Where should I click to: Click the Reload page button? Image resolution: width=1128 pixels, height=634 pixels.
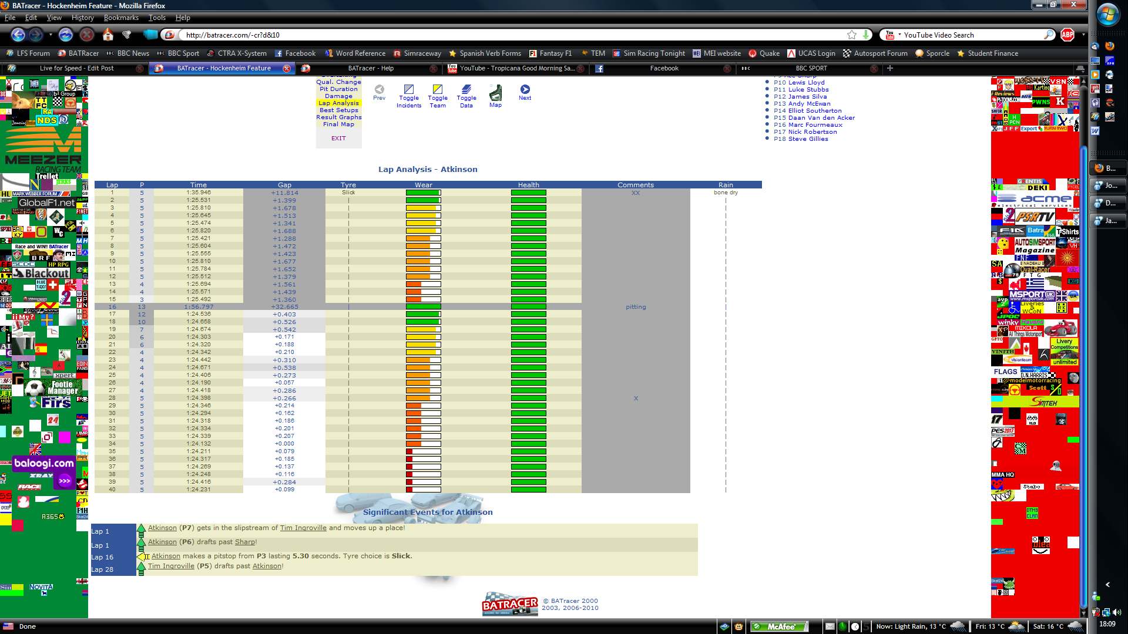[x=66, y=35]
